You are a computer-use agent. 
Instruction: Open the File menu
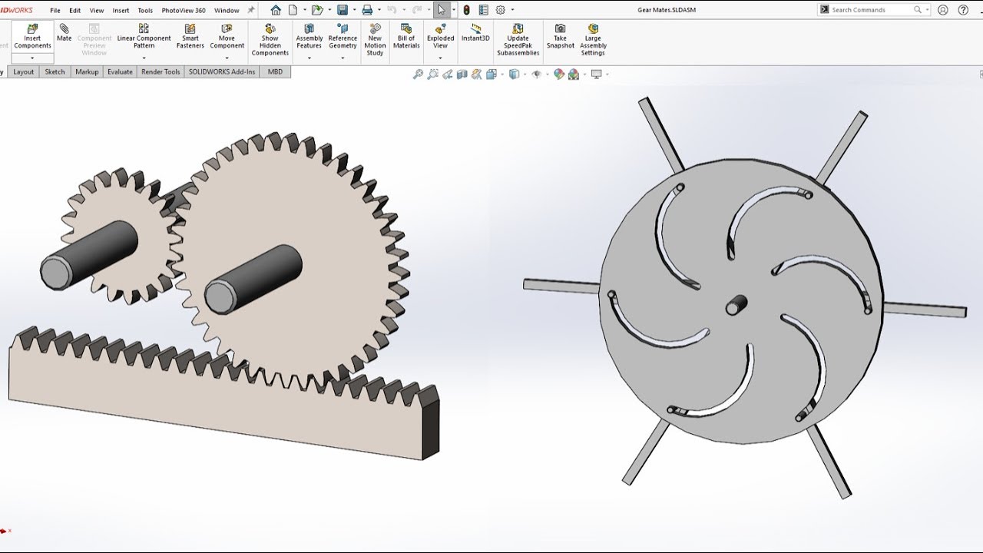(55, 11)
